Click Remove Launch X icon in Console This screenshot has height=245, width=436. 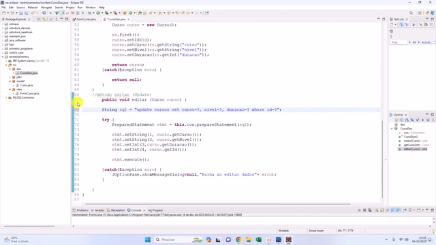(364, 210)
